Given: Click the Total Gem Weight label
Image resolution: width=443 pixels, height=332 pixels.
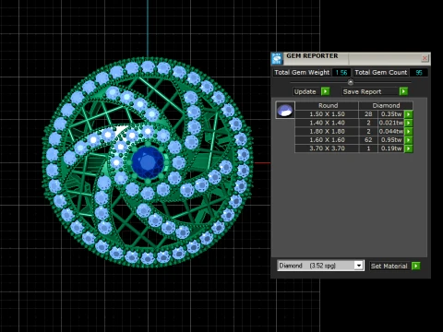Looking at the screenshot, I should [x=302, y=73].
